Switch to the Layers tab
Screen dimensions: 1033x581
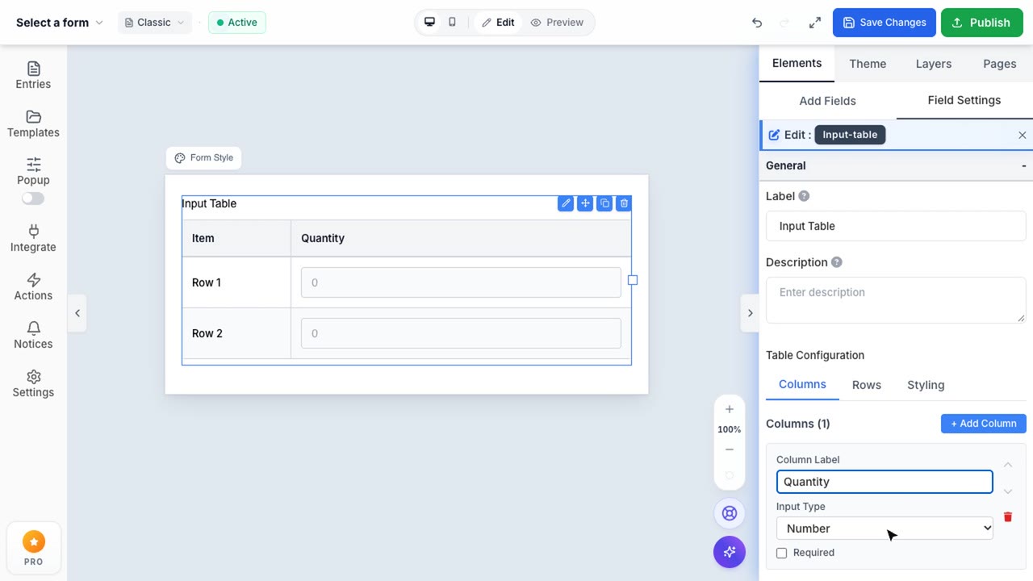[x=934, y=64]
